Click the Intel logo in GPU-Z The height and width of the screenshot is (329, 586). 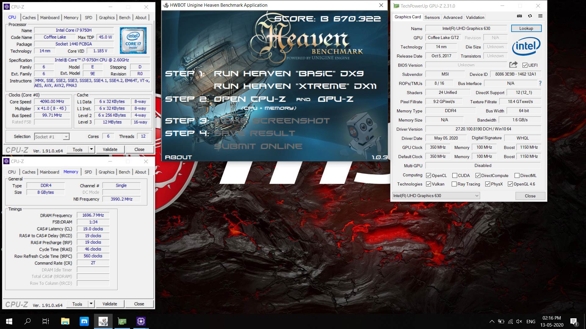point(526,46)
